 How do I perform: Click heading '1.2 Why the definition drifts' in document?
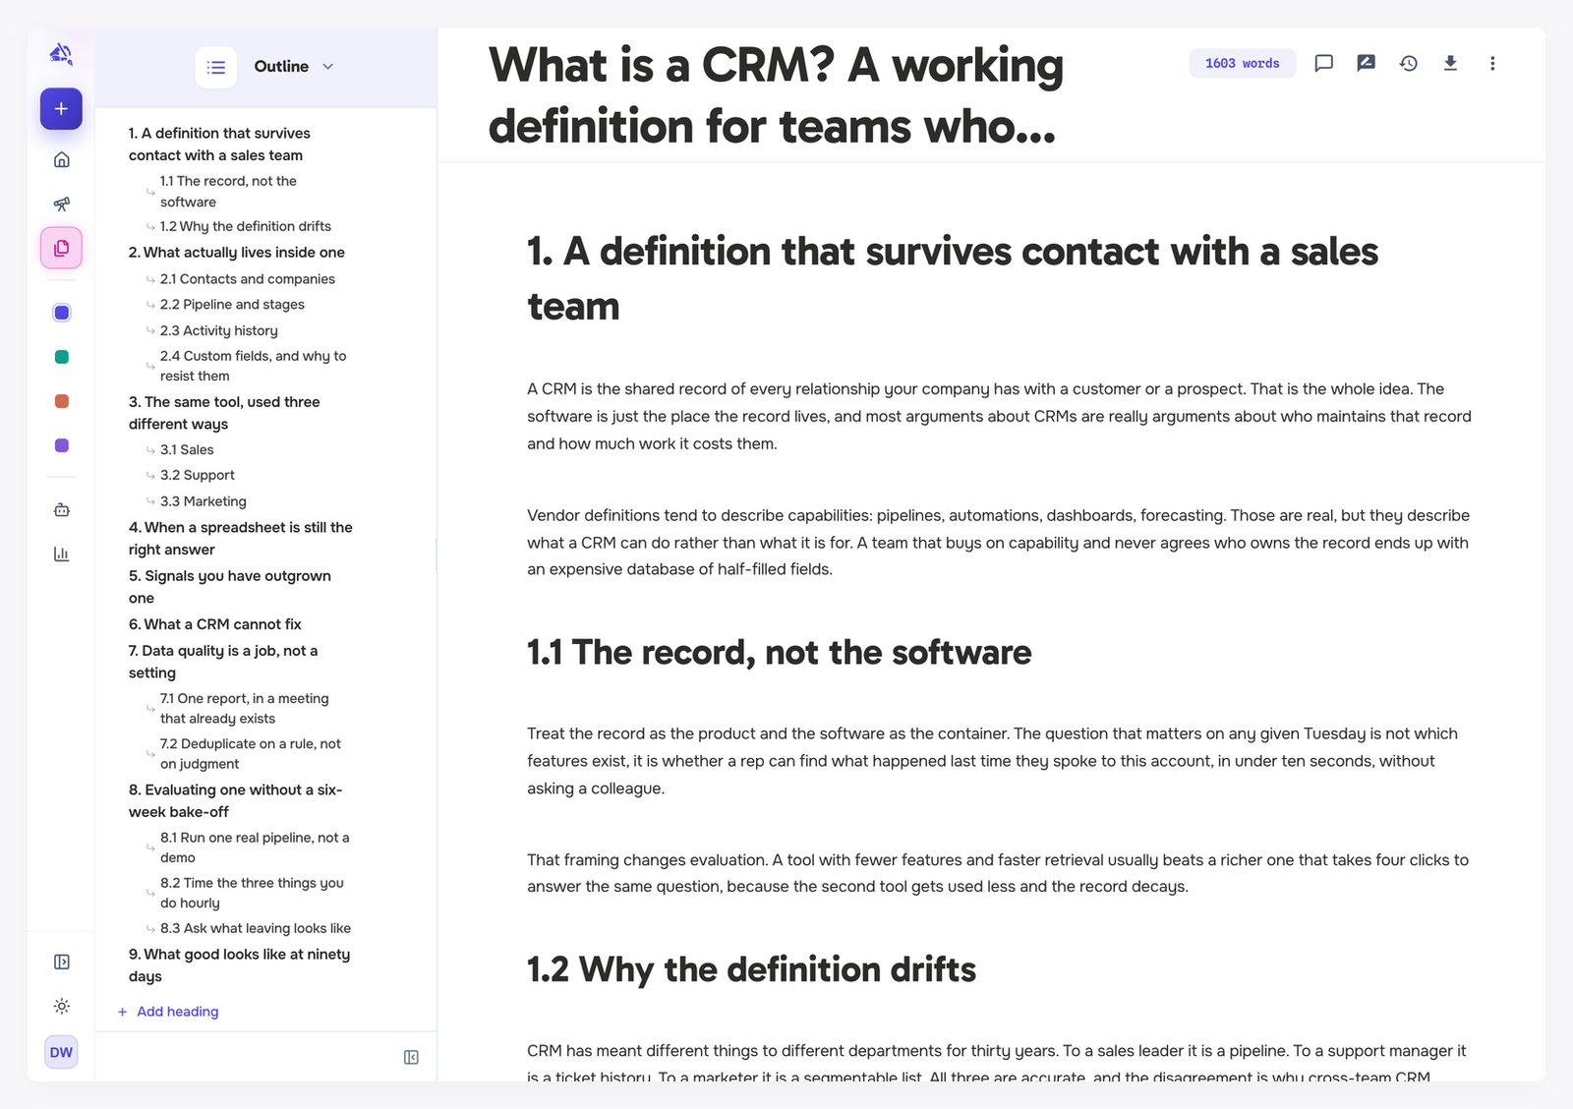point(751,970)
